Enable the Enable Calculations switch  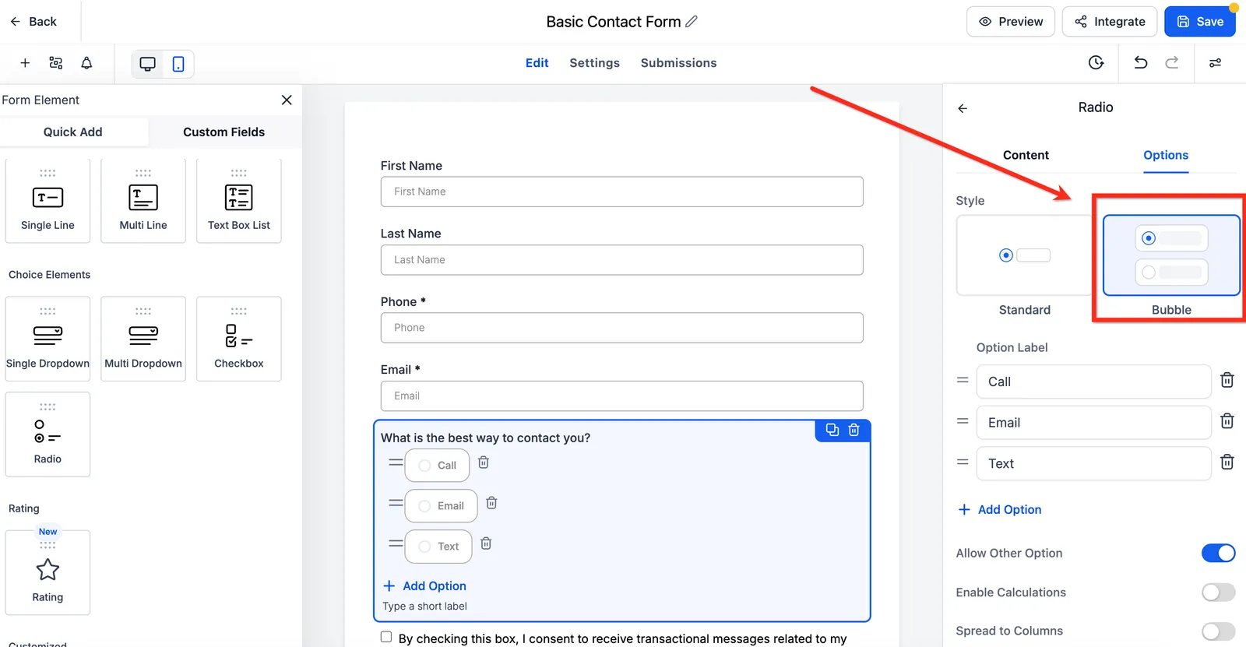[x=1218, y=592]
